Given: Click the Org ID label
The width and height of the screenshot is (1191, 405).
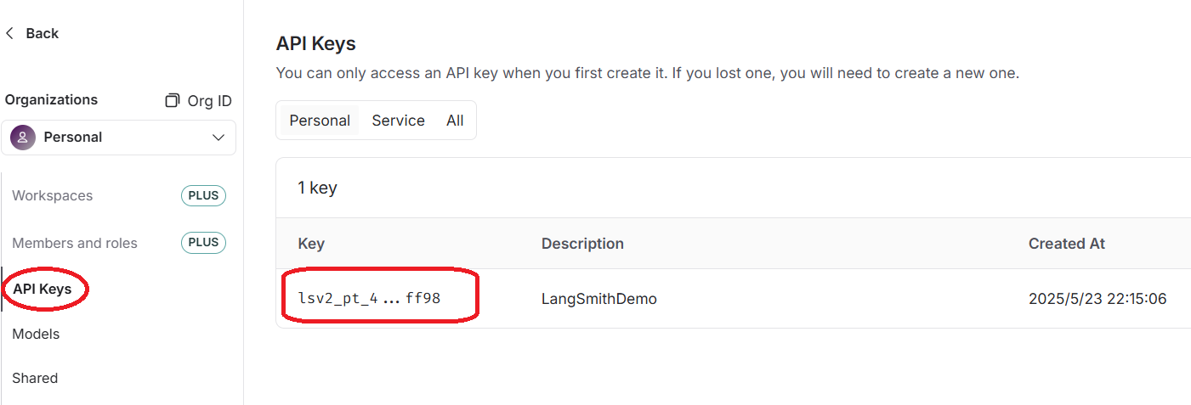Looking at the screenshot, I should pos(210,100).
